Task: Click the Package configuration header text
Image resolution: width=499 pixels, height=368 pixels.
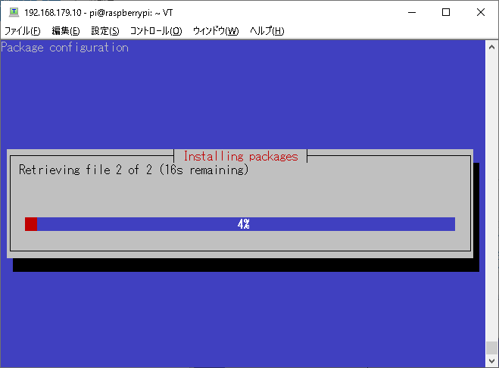Action: coord(65,48)
